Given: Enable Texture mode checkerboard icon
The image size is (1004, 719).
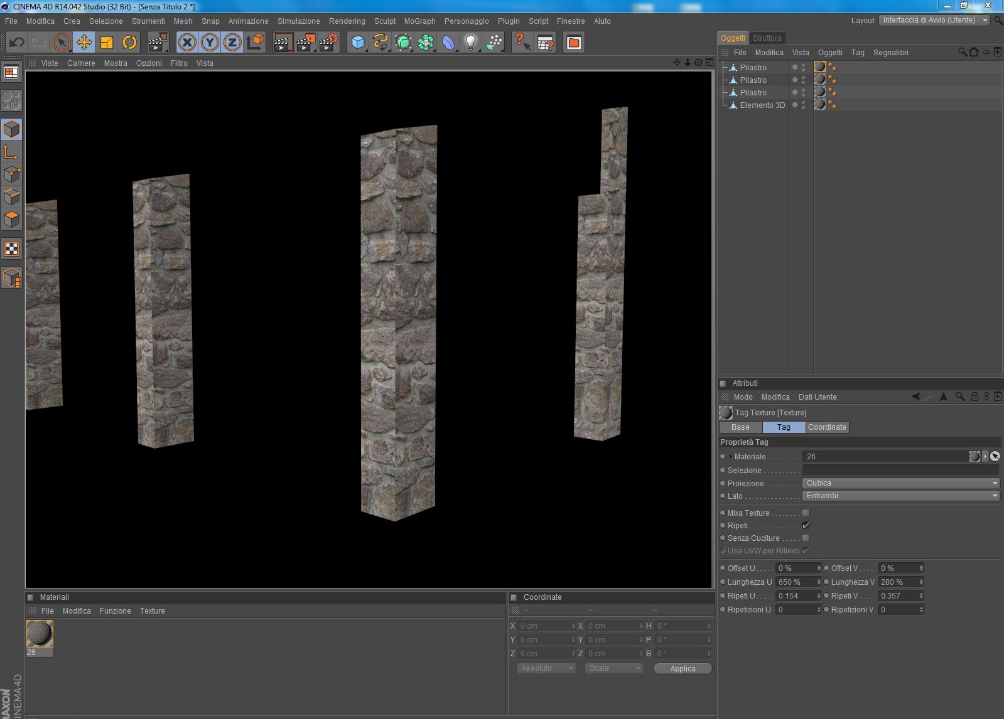Looking at the screenshot, I should [11, 249].
